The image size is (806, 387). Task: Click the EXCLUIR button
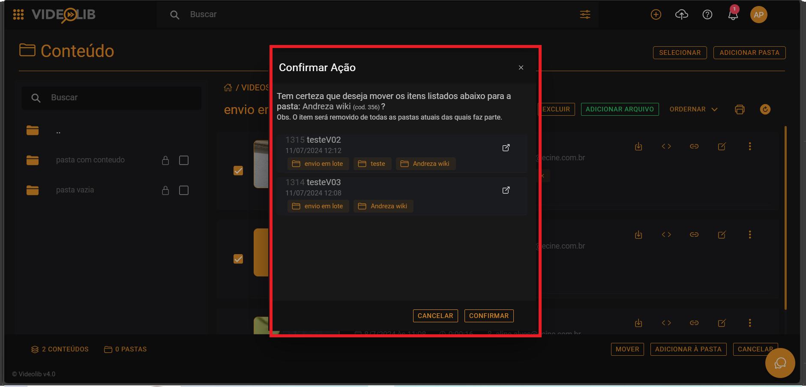[x=556, y=109]
